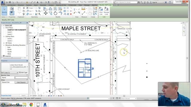Open the Join geometry dropdown arrow

(33, 14)
